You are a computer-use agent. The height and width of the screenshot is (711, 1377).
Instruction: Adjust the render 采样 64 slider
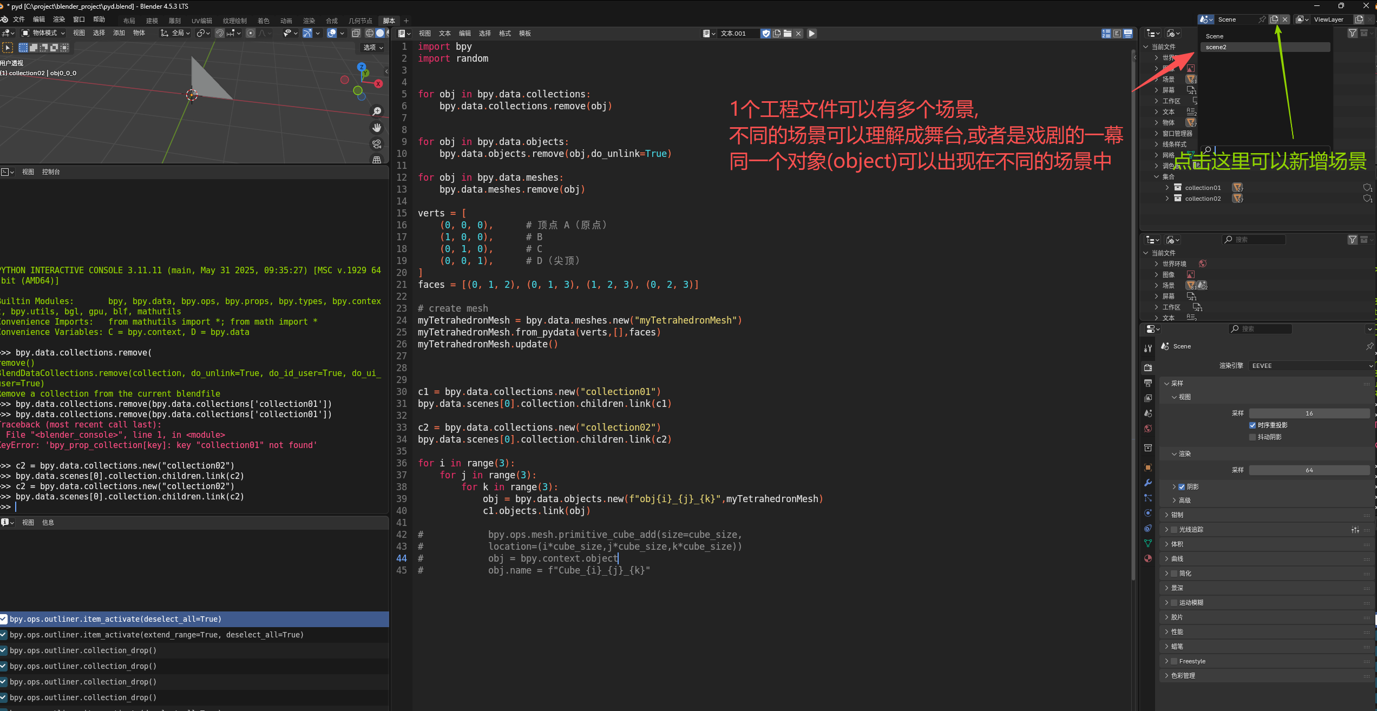[1309, 470]
